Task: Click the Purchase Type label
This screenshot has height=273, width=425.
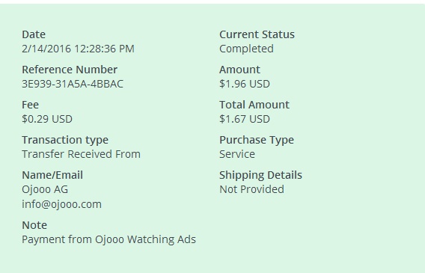Action: (257, 140)
